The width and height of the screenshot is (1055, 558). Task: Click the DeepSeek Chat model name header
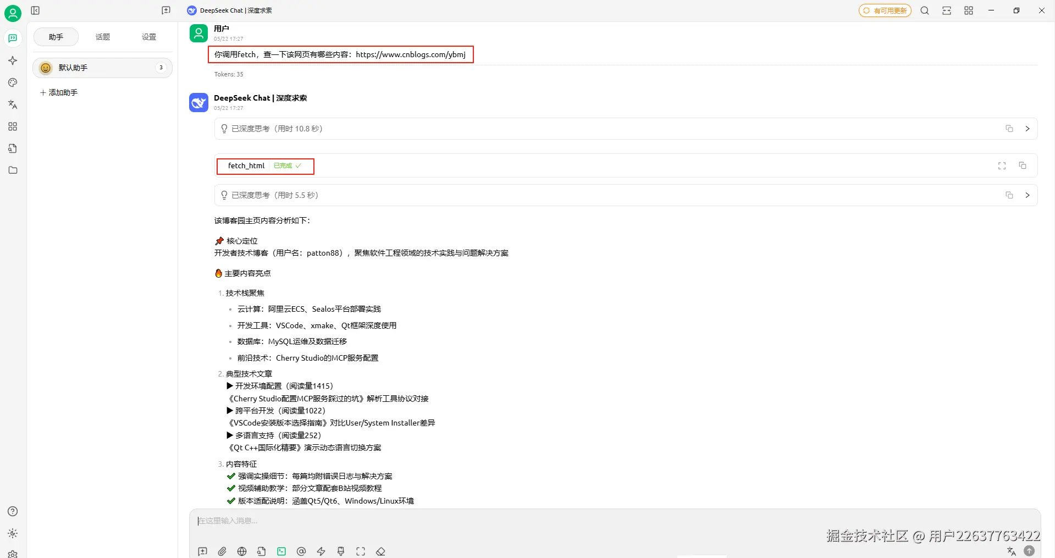coord(261,98)
